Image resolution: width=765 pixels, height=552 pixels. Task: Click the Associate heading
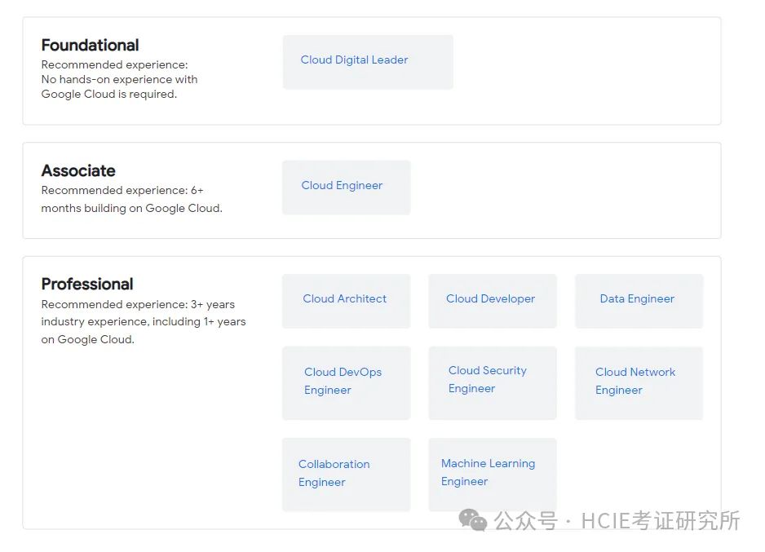tap(78, 170)
